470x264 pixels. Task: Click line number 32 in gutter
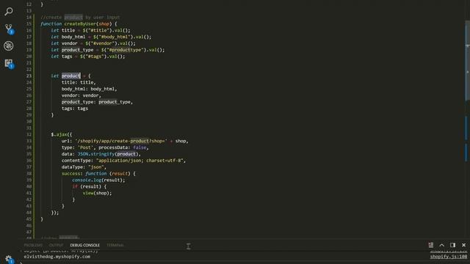coord(29,134)
